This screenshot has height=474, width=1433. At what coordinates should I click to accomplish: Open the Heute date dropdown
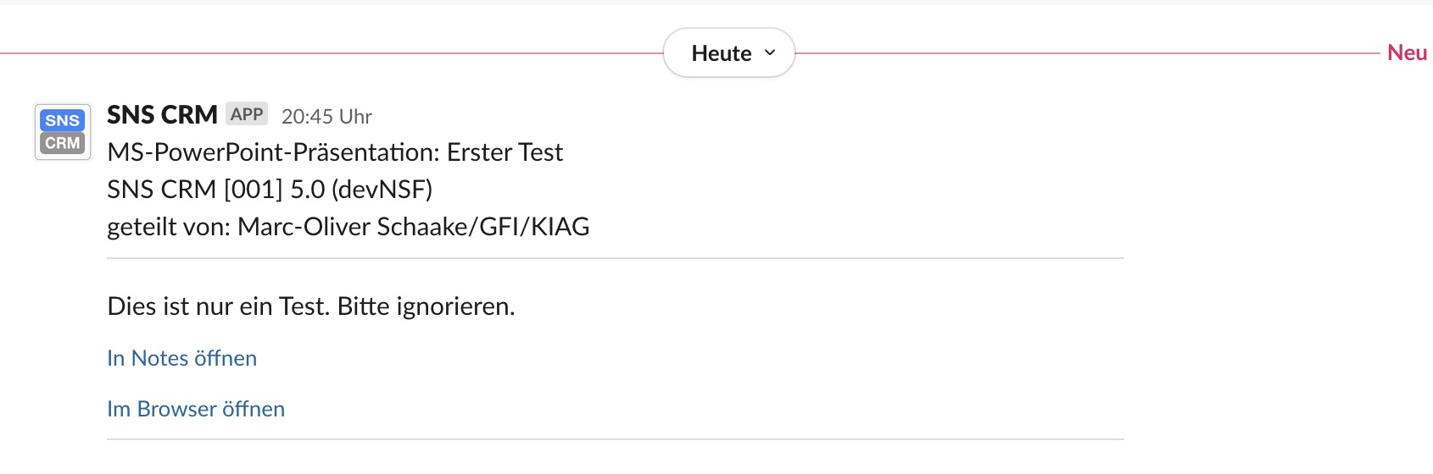[x=729, y=52]
